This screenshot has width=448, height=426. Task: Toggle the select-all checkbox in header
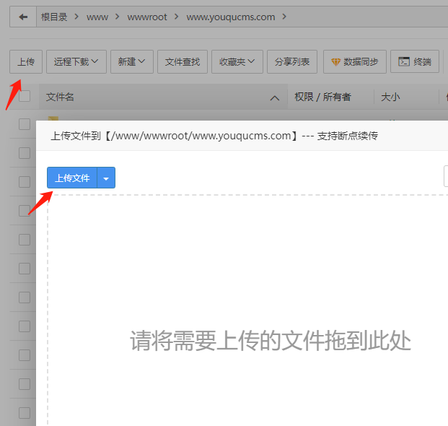coord(25,97)
